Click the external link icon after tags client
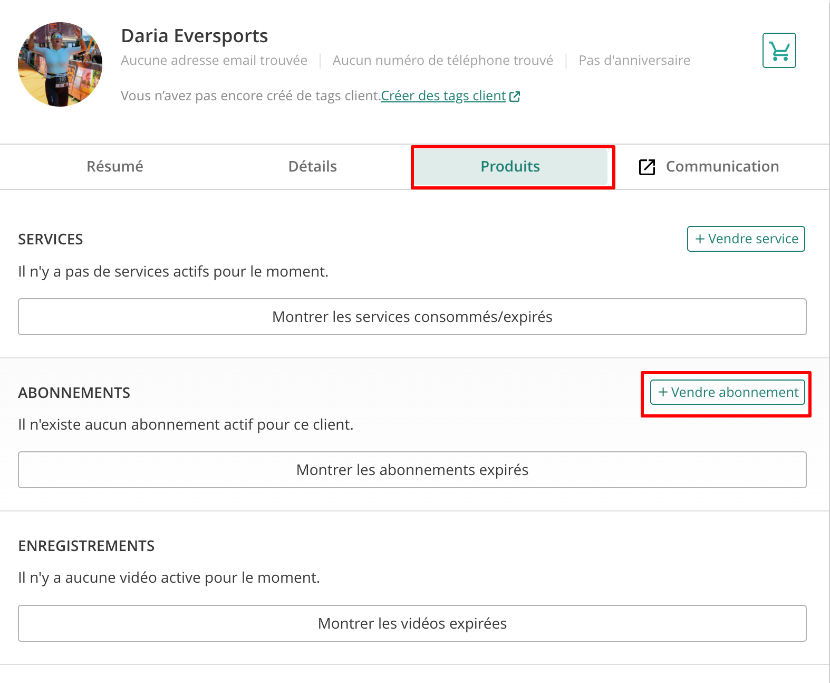 515,97
